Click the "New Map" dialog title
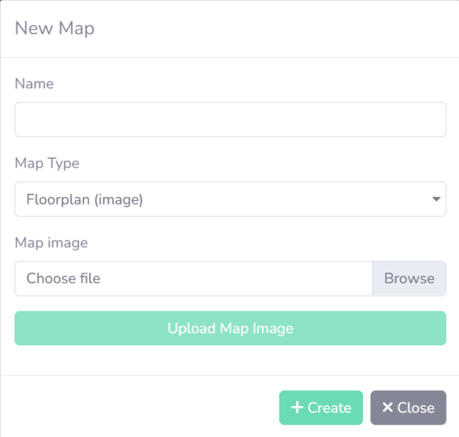Viewport: 459px width, 437px height. 54,28
